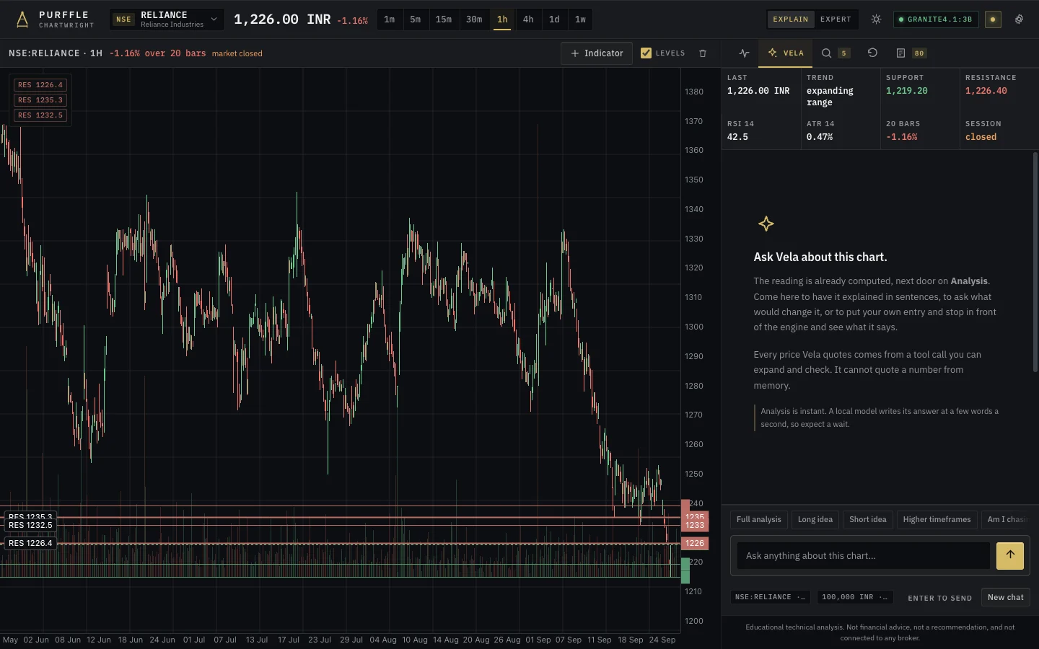Click the 1350 price axis label

tap(694, 180)
